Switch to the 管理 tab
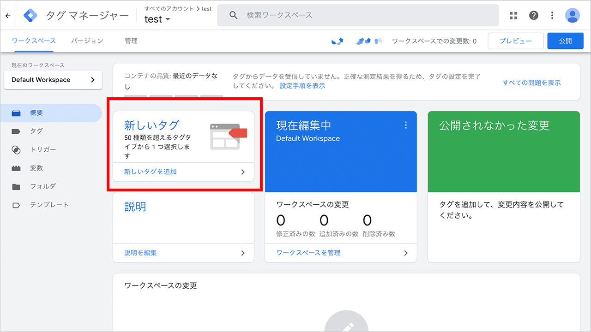Screen dimensions: 591x332 pos(131,41)
